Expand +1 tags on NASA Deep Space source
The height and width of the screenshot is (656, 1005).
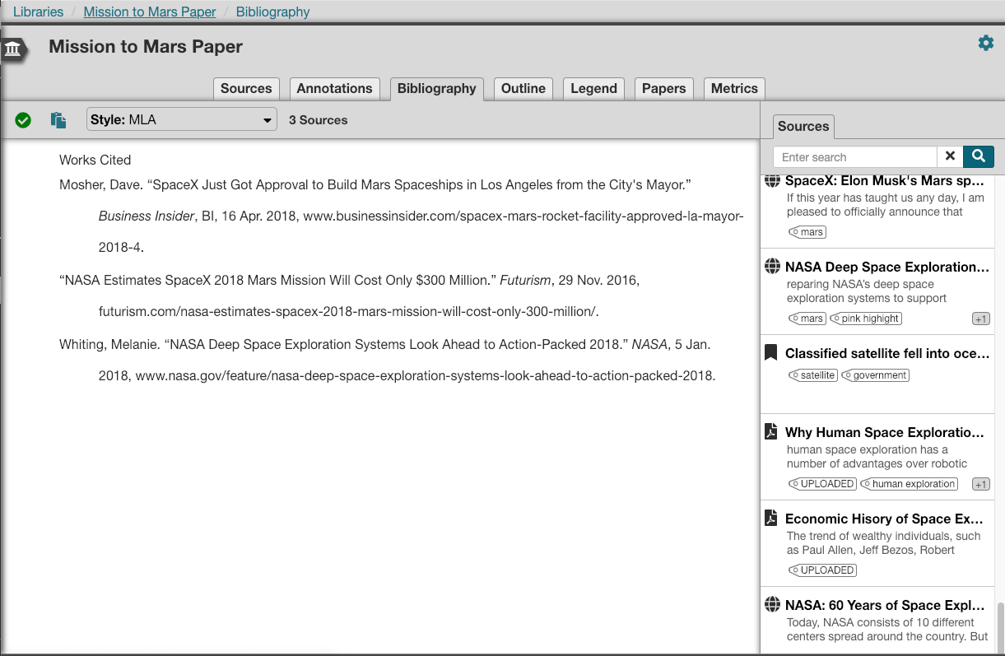tap(980, 319)
